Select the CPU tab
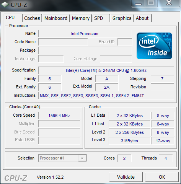The width and height of the screenshot is (181, 184). point(12,18)
